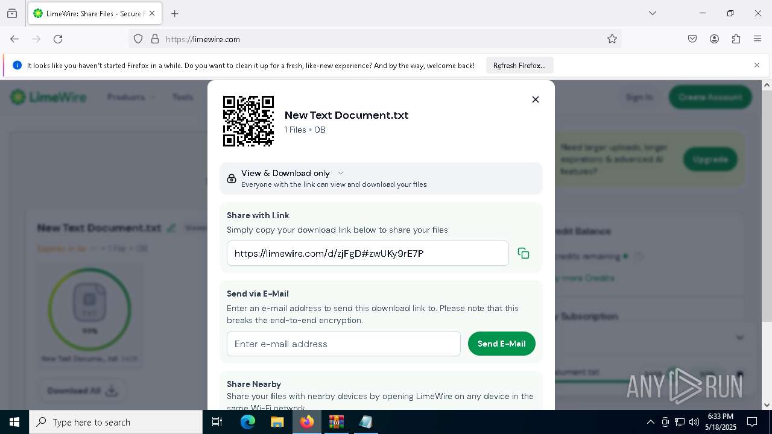Close the share dialog with the X

(535, 99)
